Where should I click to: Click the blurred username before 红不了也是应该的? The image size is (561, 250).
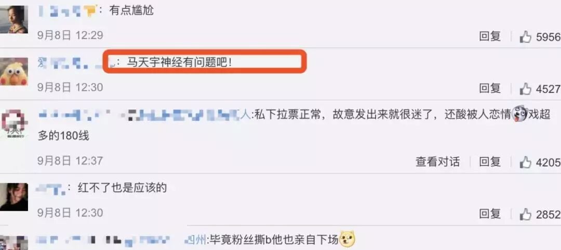tap(51, 188)
